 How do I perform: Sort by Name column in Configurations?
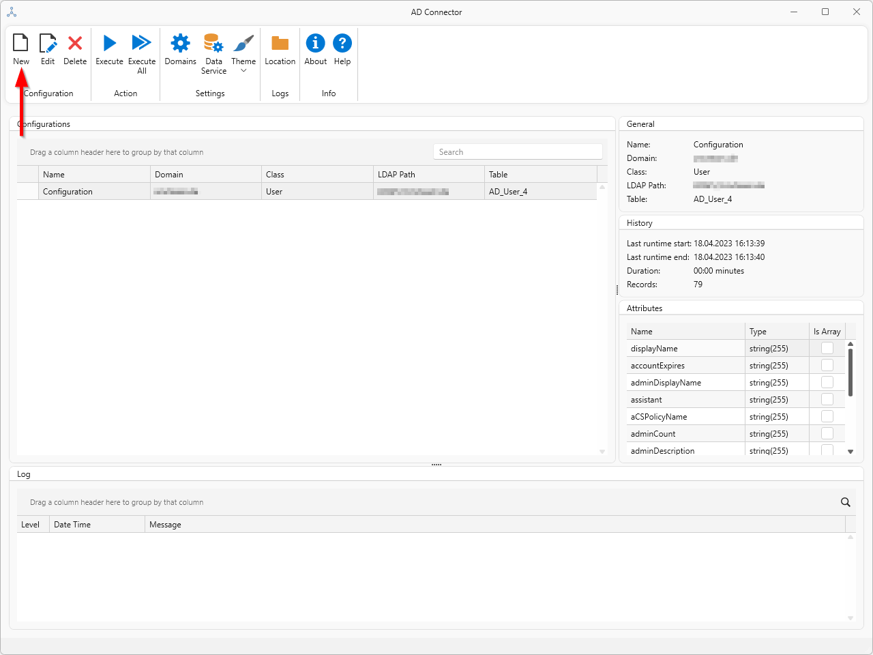point(94,175)
